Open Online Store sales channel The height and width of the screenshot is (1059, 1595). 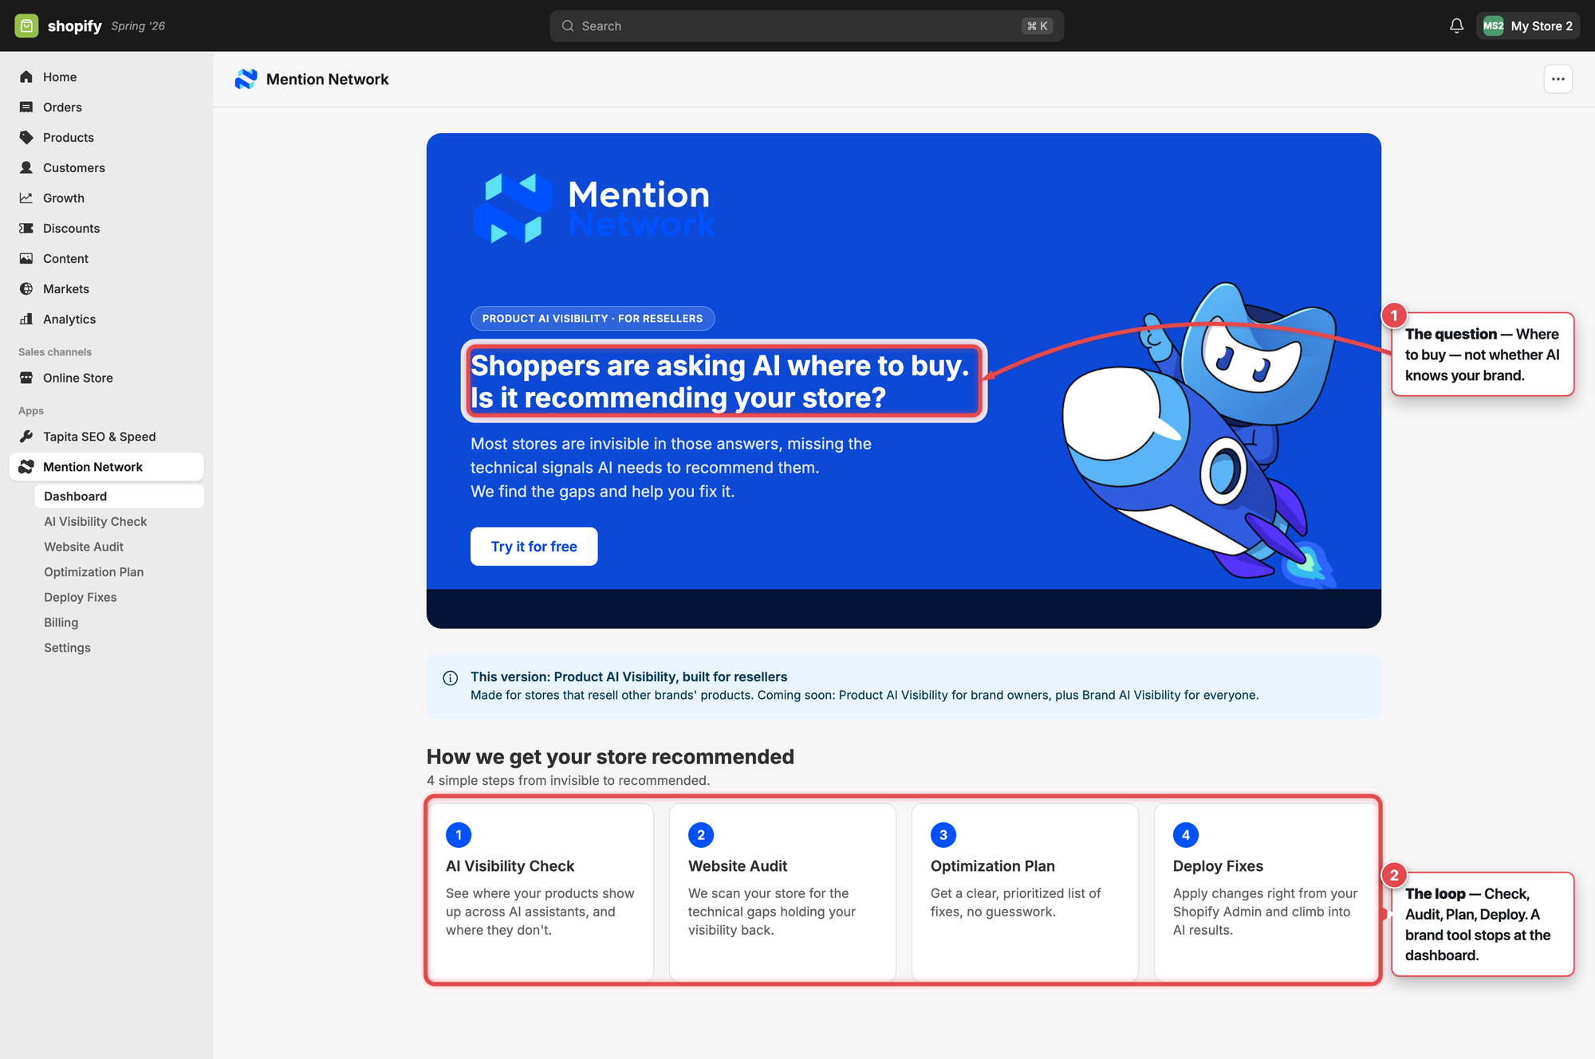tap(107, 378)
